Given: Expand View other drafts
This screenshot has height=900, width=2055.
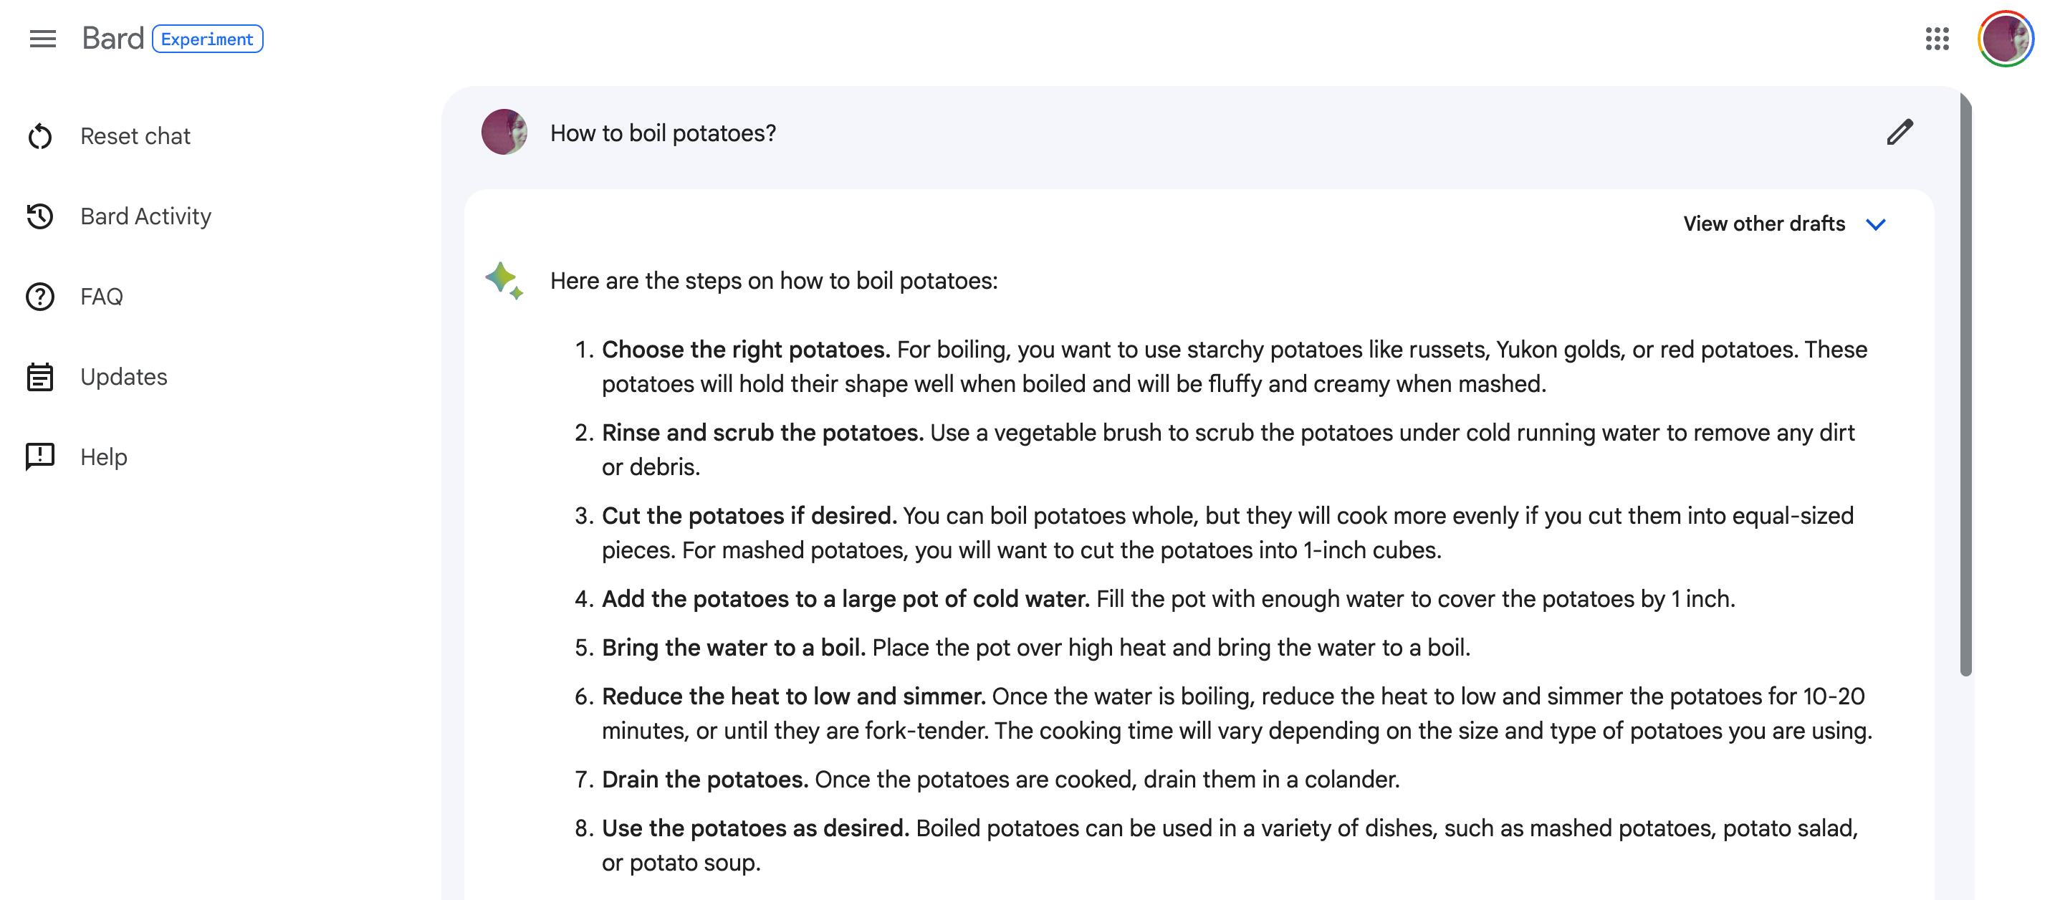Looking at the screenshot, I should tap(1764, 224).
